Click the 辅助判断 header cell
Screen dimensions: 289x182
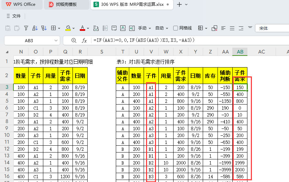[225, 75]
